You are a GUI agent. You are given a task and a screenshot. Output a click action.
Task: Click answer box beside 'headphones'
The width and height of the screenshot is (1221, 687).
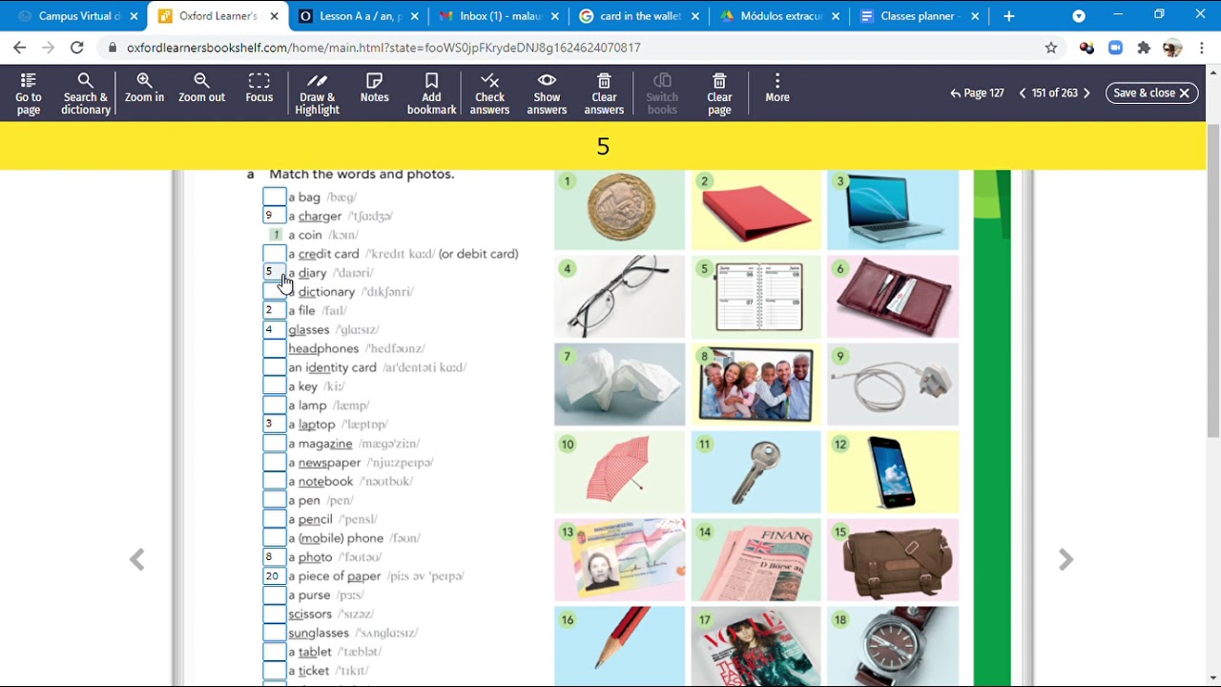pyautogui.click(x=274, y=348)
